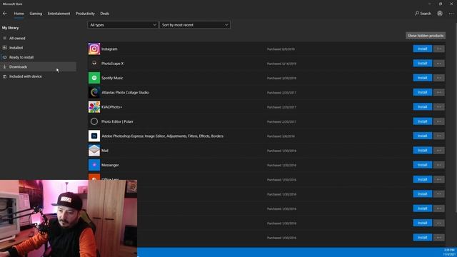Open more options for Atlantas Photo Collage row
This screenshot has height=257, width=457.
coord(439,92)
